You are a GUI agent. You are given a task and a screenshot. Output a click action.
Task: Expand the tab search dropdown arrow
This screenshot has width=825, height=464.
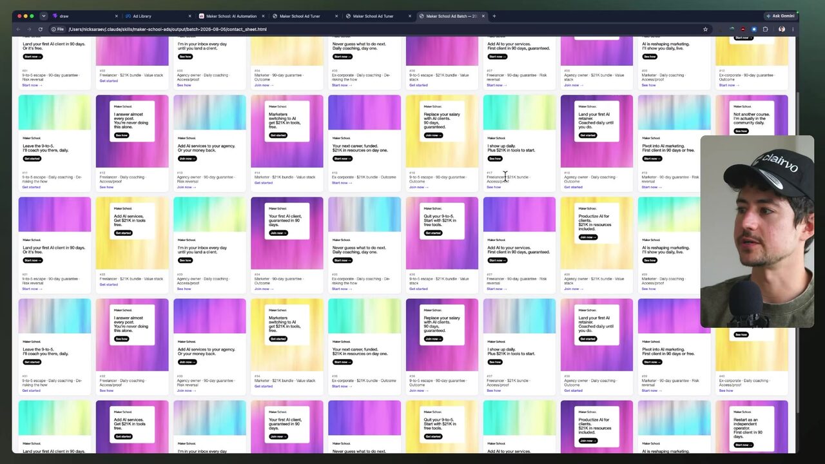[x=43, y=16]
